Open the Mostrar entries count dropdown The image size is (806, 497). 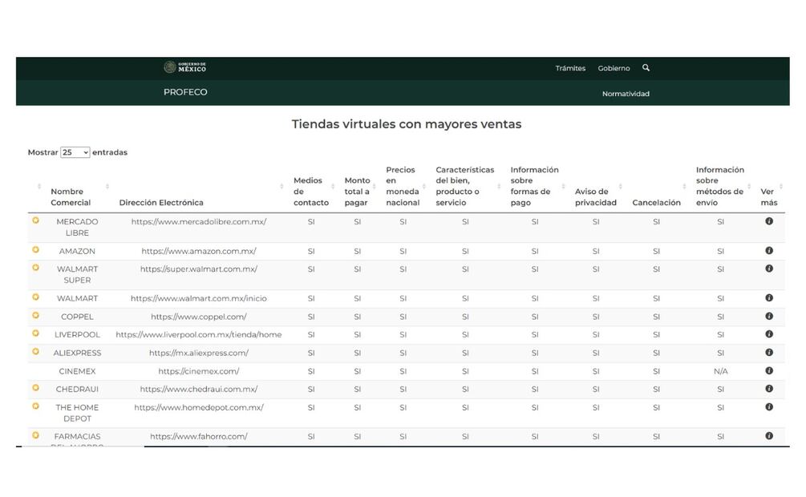point(75,152)
